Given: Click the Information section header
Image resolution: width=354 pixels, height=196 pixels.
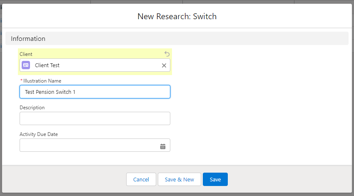Looking at the screenshot, I should pyautogui.click(x=28, y=39).
